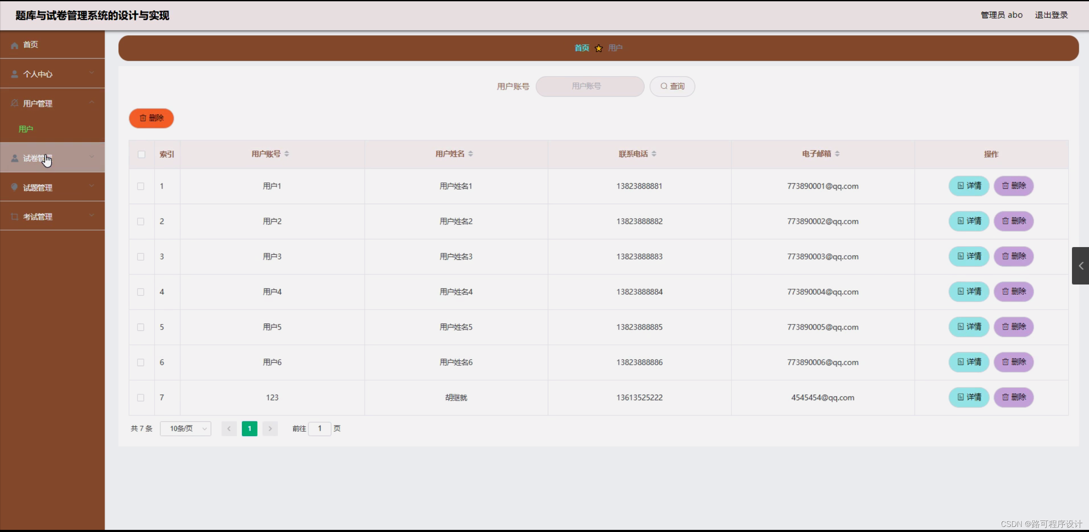The image size is (1089, 532).
Task: Select the 用户 submenu item
Action: [26, 129]
